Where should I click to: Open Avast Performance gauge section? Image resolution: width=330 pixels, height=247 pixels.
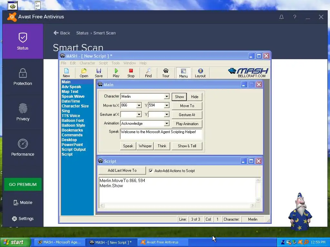tap(23, 147)
